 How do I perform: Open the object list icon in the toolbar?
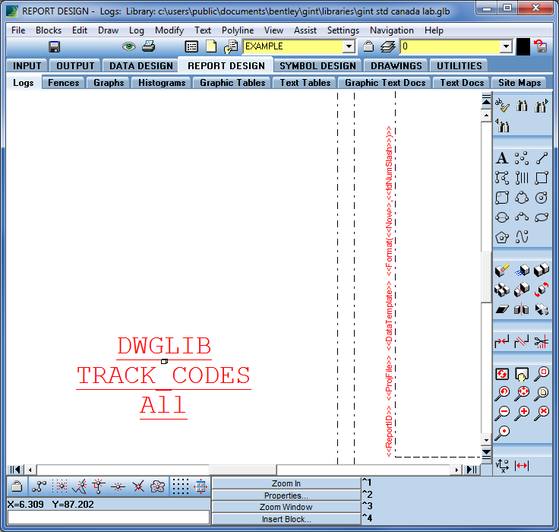click(191, 46)
